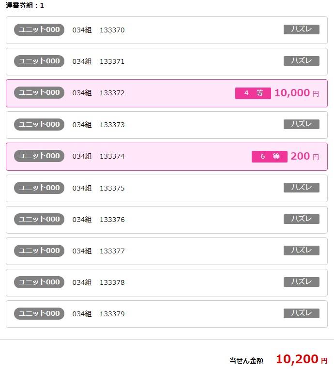Viewport: 334px width, 369px height.
Task: Select ticket number 133372
Action: tap(112, 93)
